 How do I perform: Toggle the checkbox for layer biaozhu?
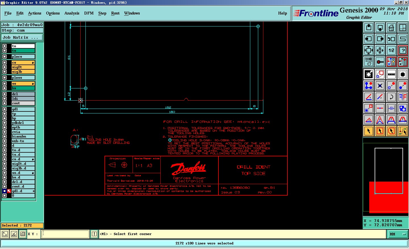point(5,136)
